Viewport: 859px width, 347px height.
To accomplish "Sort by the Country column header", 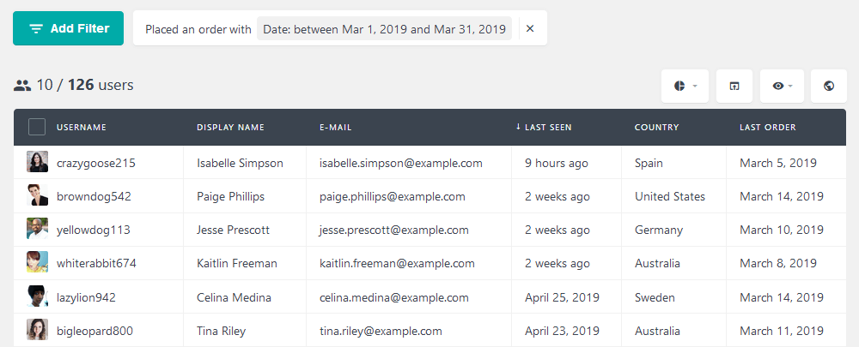I will 656,128.
